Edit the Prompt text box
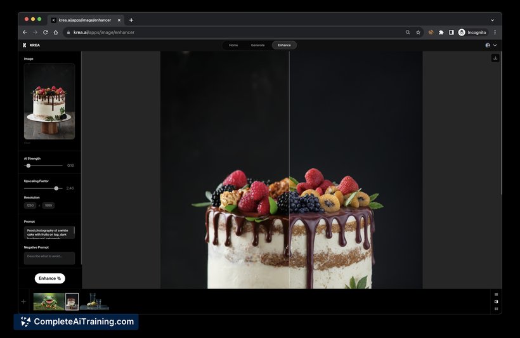Viewport: 520px width, 338px height. click(x=49, y=233)
